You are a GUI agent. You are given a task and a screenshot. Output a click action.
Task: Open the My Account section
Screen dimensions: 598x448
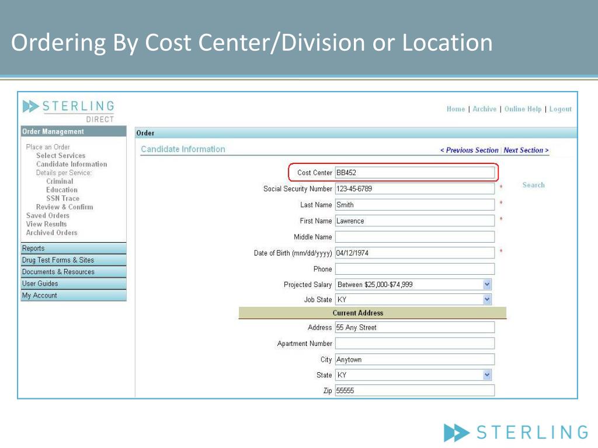(x=74, y=296)
